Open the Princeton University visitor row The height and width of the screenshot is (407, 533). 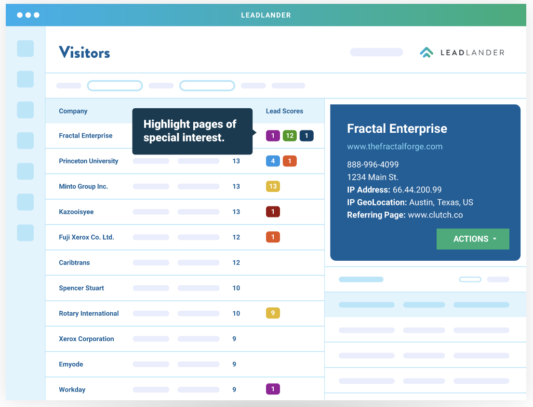click(88, 161)
